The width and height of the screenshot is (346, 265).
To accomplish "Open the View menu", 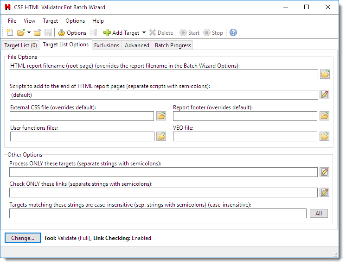I will (x=29, y=21).
